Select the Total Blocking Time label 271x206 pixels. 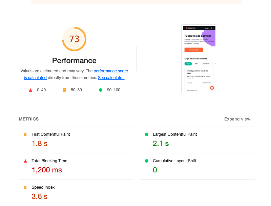point(49,161)
